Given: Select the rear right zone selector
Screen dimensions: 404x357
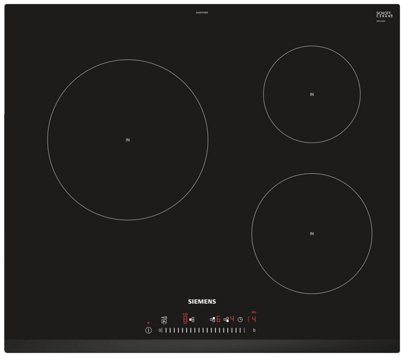Looking at the screenshot, I should (212, 320).
